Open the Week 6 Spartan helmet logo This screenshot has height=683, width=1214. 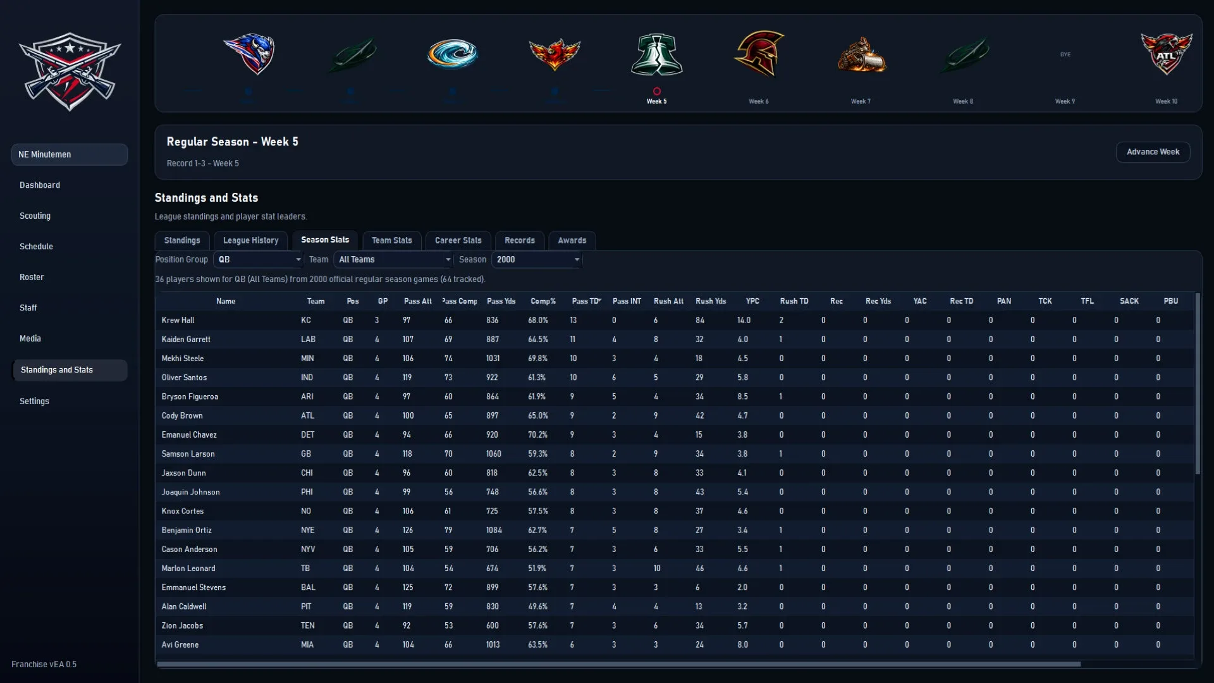(759, 54)
